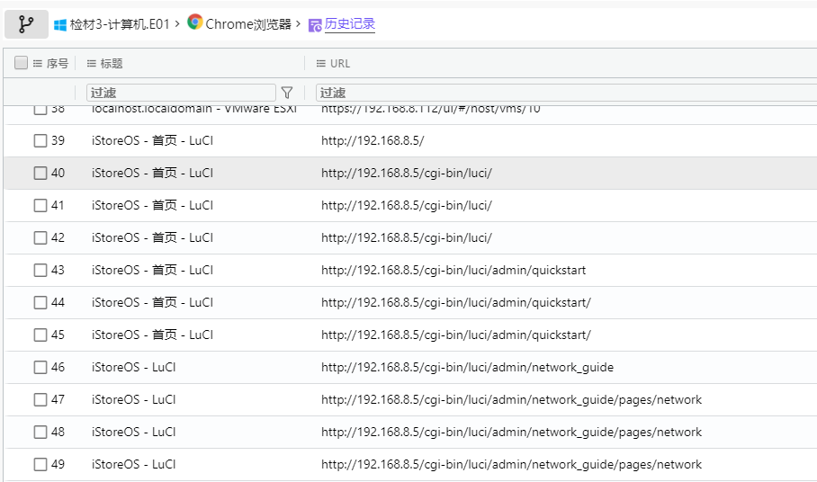Open the 历史记录 breadcrumb link
The height and width of the screenshot is (482, 817).
pyautogui.click(x=349, y=24)
